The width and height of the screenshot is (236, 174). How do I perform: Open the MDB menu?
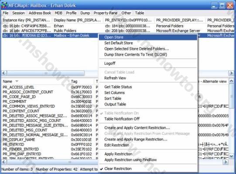click(58, 13)
